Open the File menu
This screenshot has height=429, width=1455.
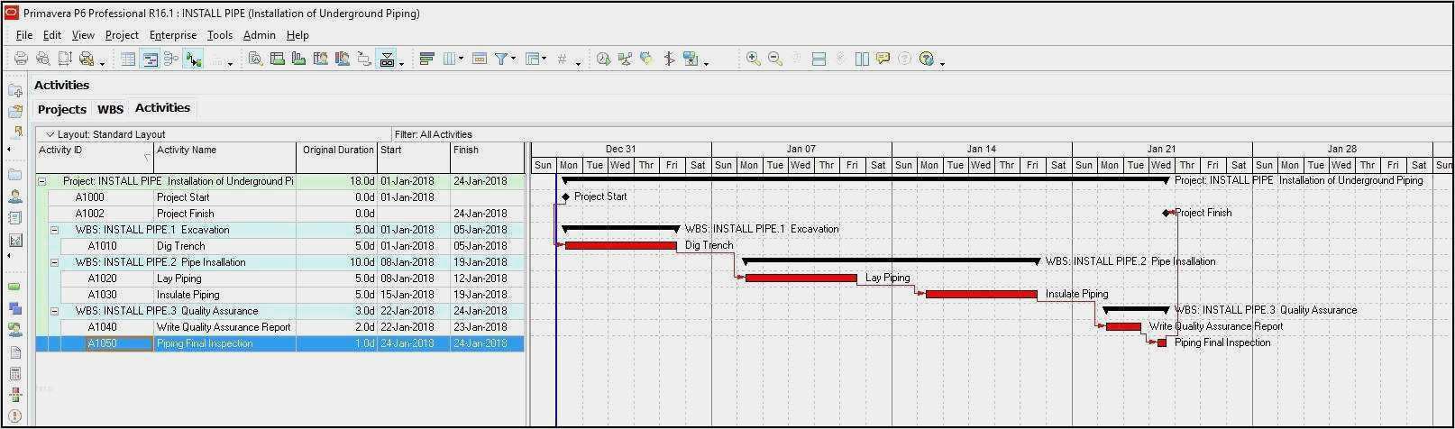pyautogui.click(x=24, y=35)
